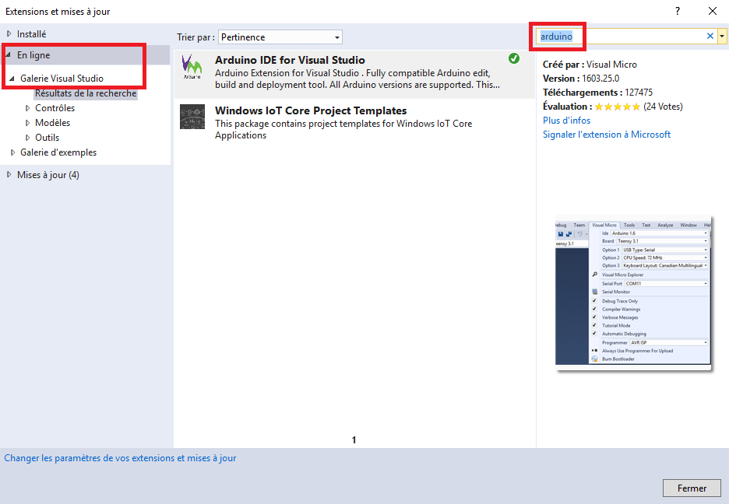The width and height of the screenshot is (729, 504).
Task: Select Arduino IDE for Visual Studio title
Action: point(290,60)
